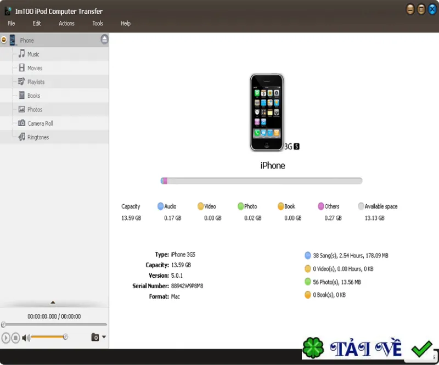The width and height of the screenshot is (439, 365).
Task: Click the Camera Roll camera icon
Action: 21,123
